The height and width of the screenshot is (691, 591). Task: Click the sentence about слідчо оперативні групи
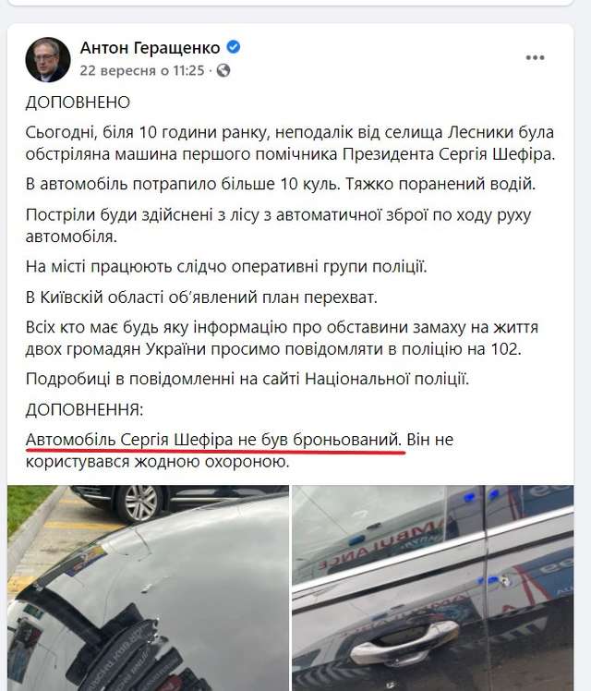click(226, 267)
